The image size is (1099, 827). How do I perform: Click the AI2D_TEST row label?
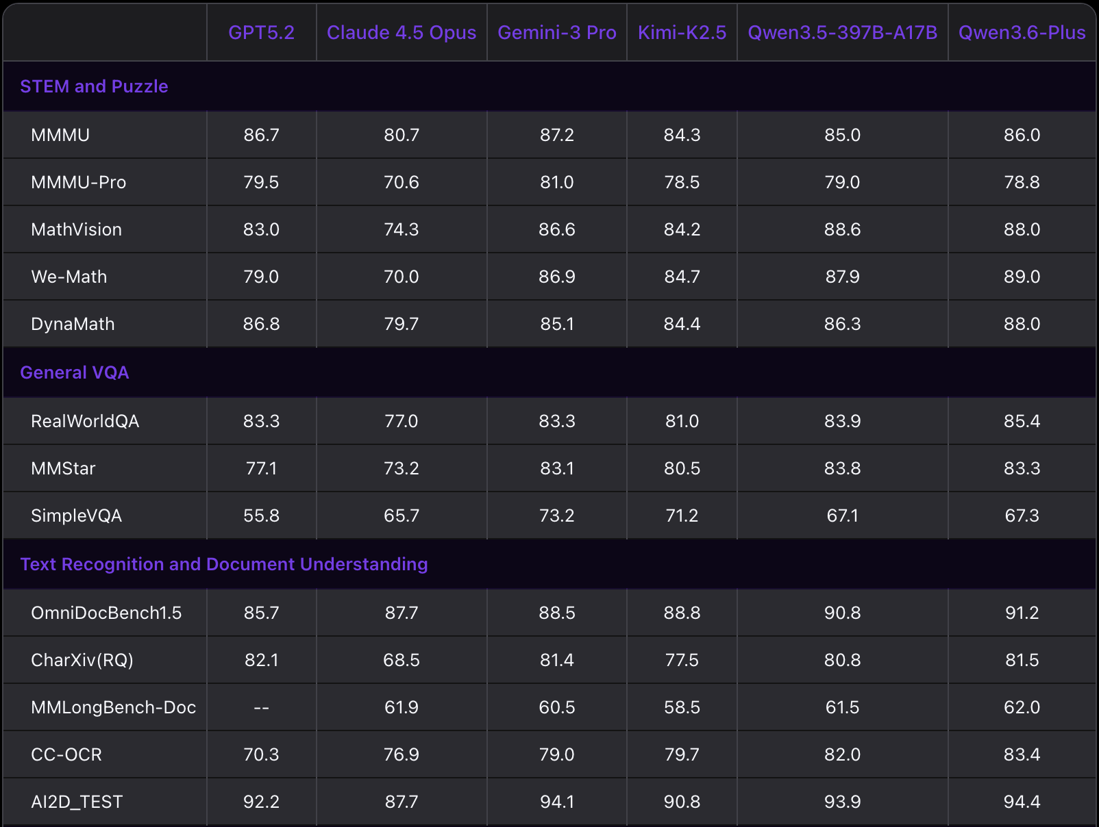[x=77, y=802]
